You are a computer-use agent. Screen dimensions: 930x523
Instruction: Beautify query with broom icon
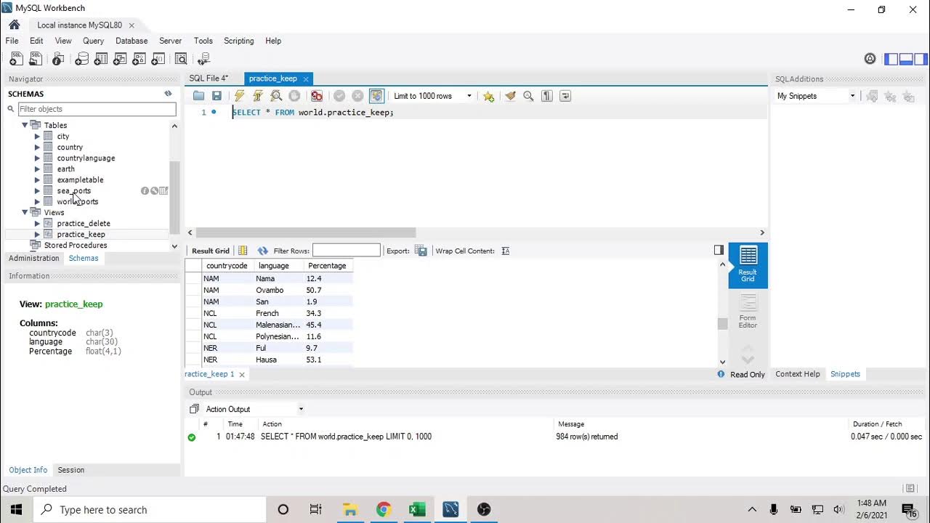click(x=510, y=96)
